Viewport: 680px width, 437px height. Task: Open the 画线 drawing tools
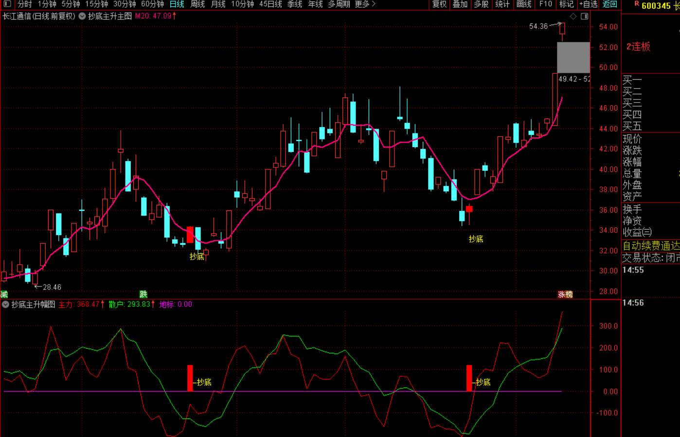tap(524, 4)
